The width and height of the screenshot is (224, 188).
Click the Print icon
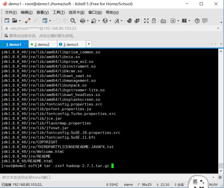pos(83,21)
